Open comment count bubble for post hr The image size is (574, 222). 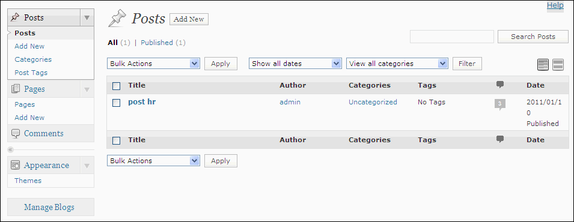(499, 104)
